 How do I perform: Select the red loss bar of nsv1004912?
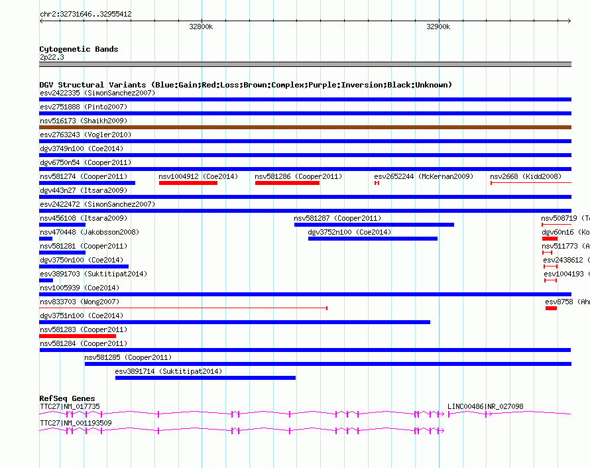click(x=188, y=183)
